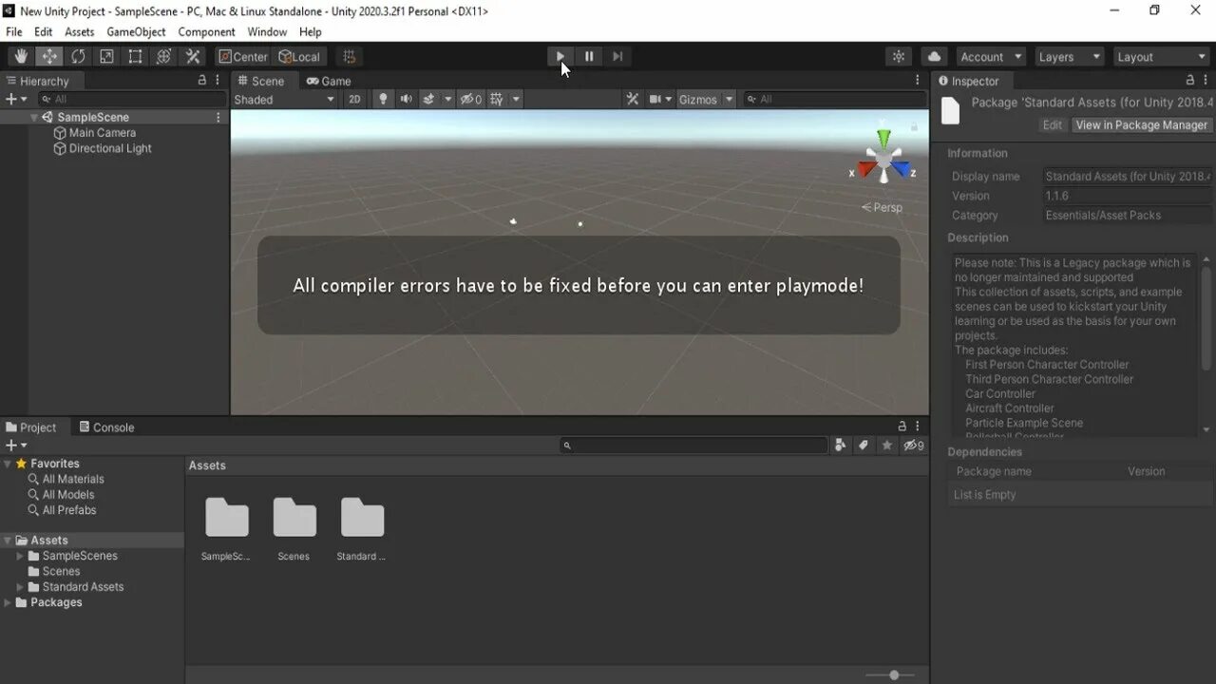Open the Standard Assets folder thumbnail
1216x684 pixels.
point(362,519)
